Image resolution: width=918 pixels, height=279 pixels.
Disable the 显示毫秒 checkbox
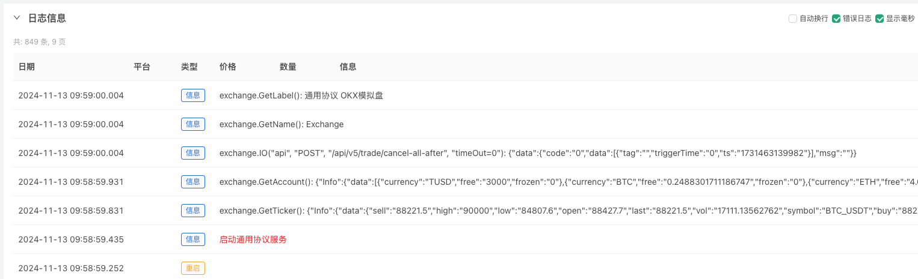(x=879, y=19)
